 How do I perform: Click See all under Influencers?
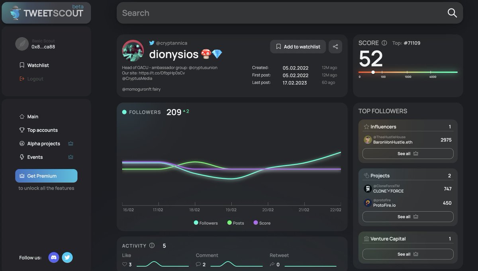408,153
